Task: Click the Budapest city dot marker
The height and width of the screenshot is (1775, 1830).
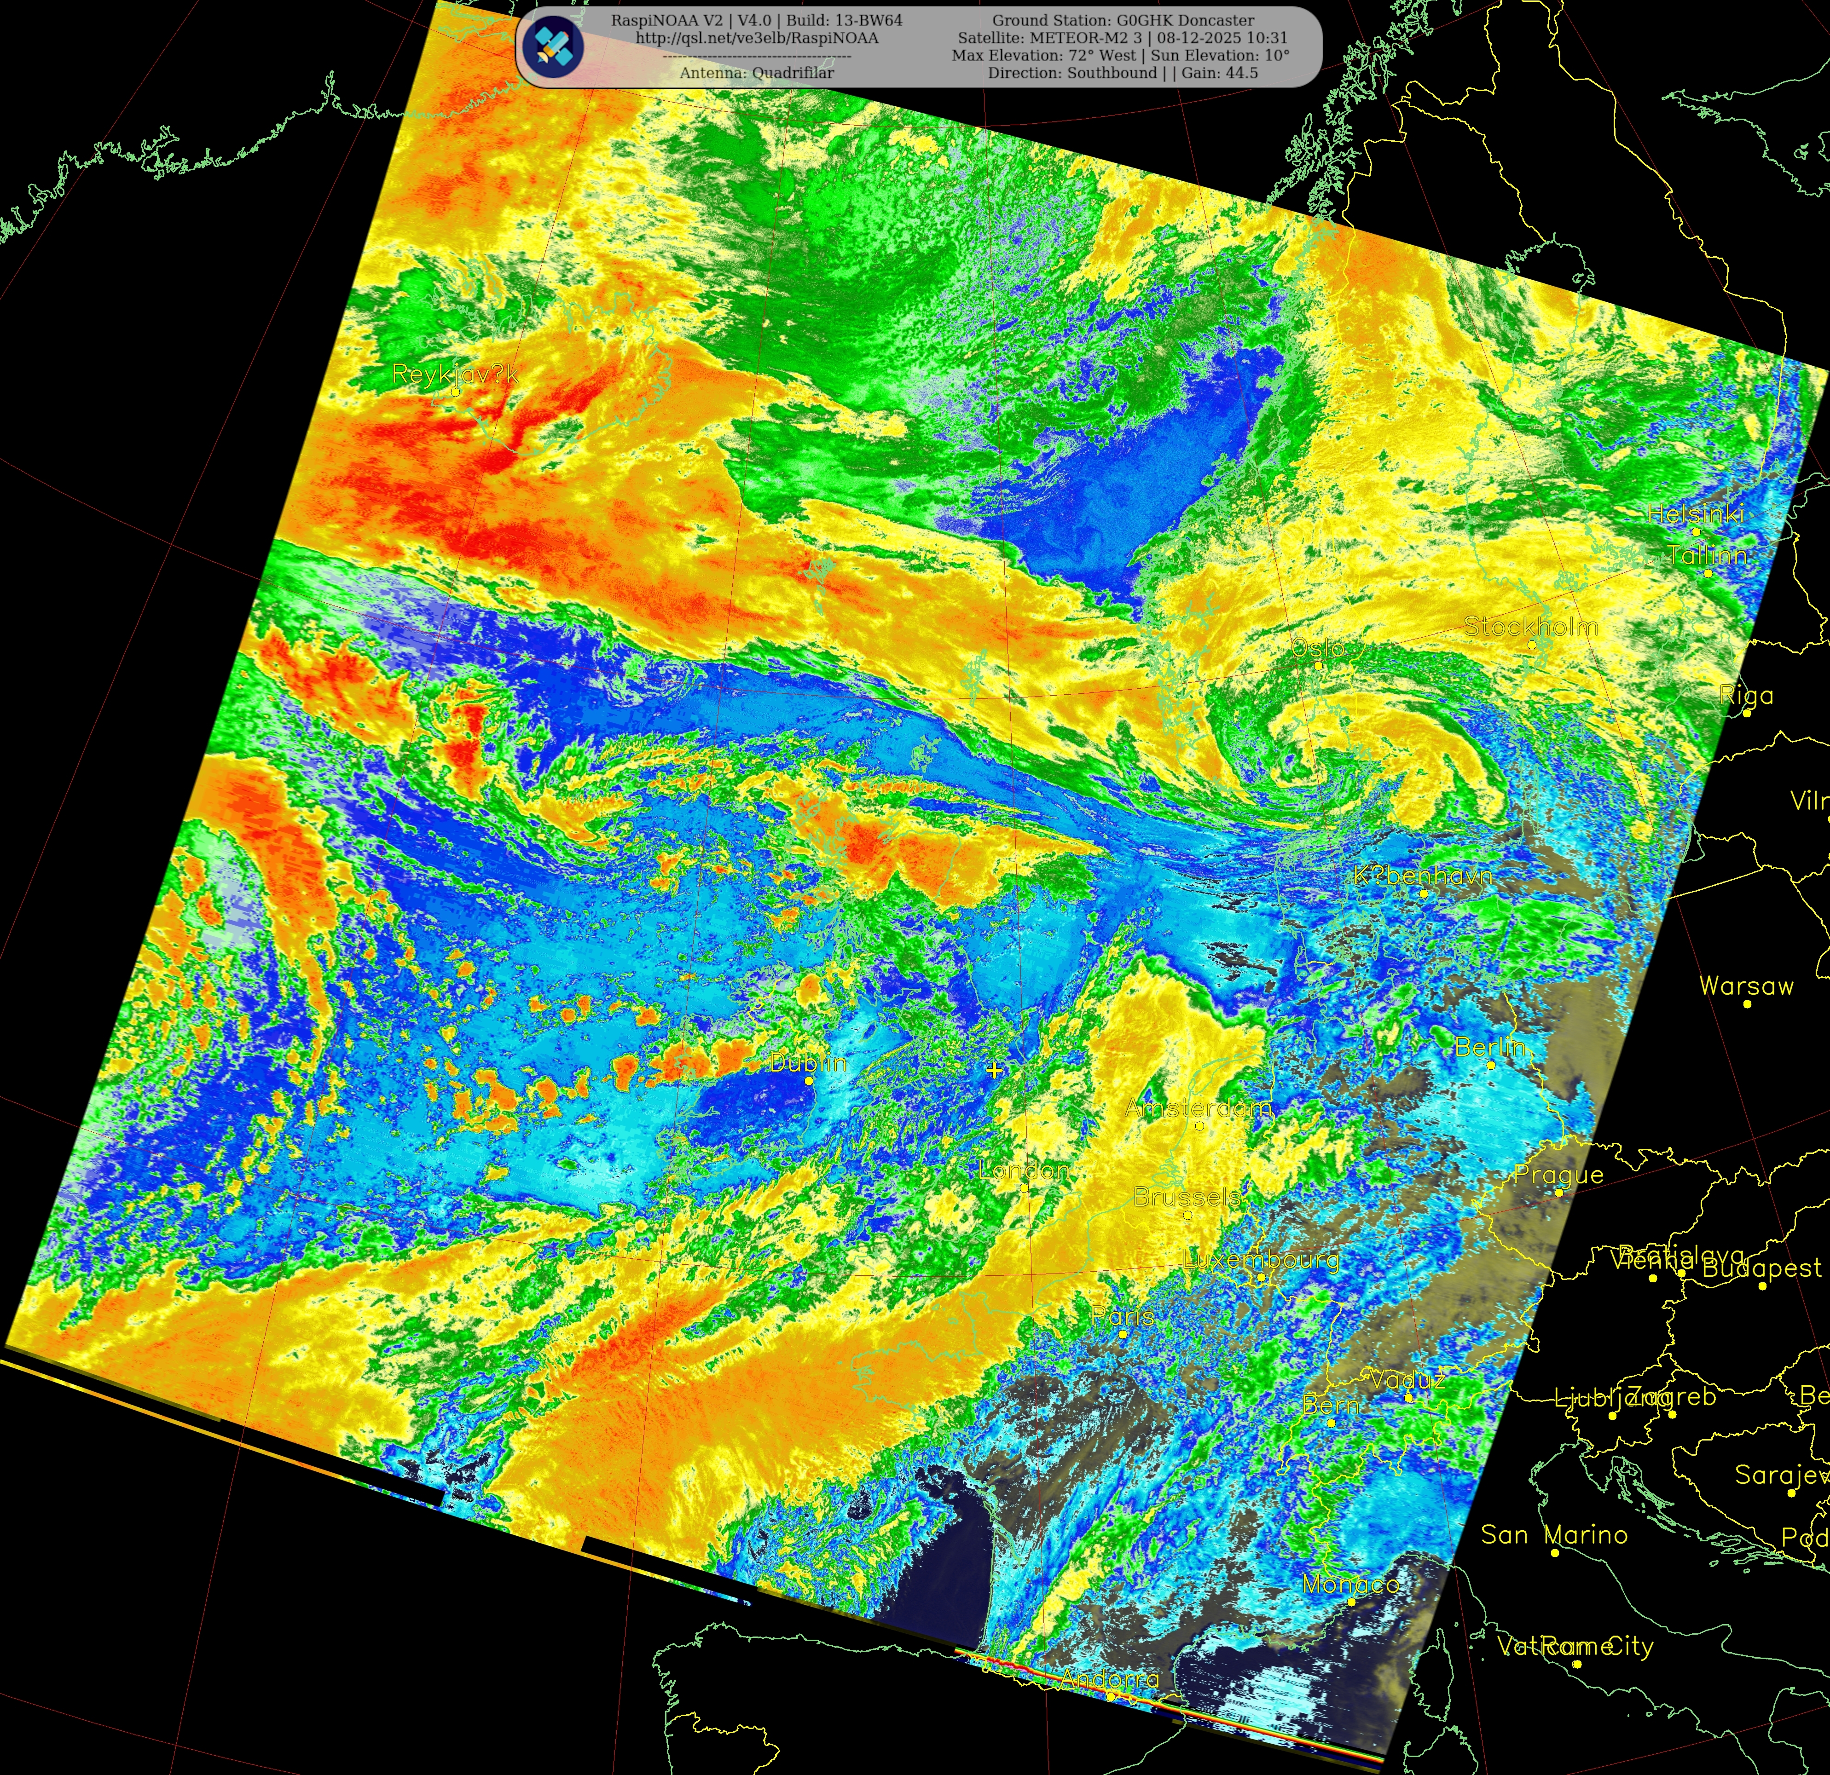Action: [1762, 1286]
